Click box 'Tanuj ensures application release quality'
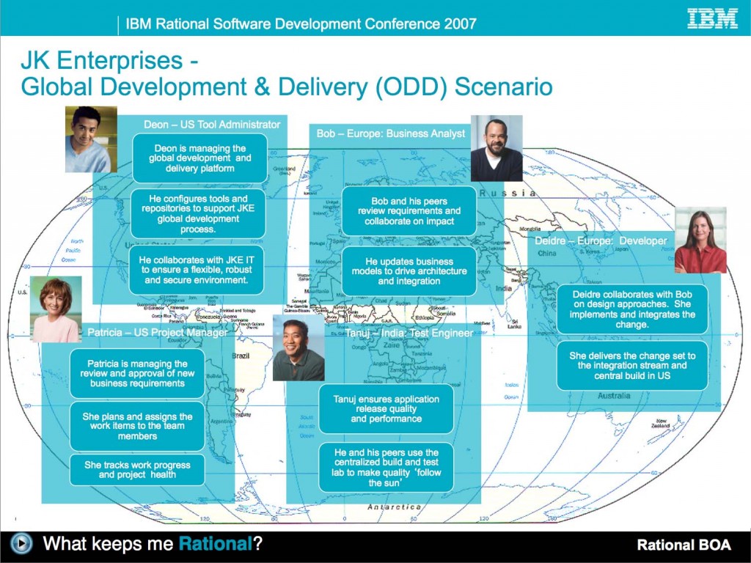This screenshot has width=751, height=563. pyautogui.click(x=386, y=409)
